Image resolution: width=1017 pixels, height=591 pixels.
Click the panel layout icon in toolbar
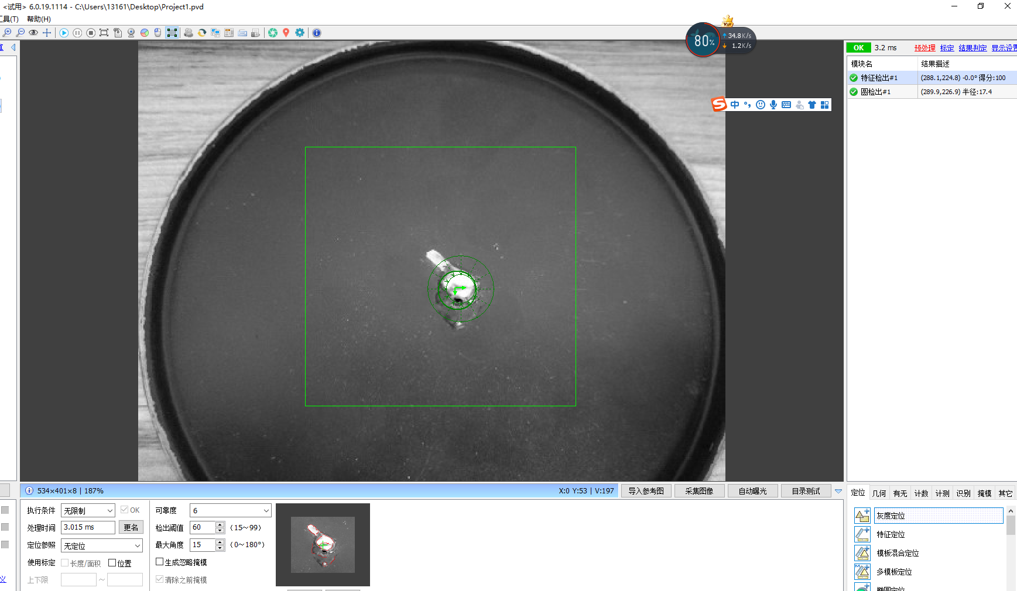pos(229,33)
